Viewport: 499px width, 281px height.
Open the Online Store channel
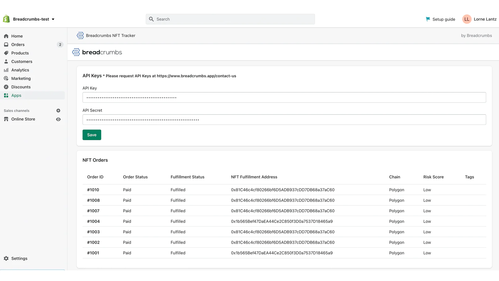click(23, 119)
